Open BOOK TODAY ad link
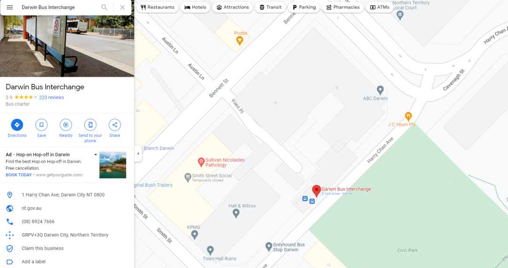The image size is (508, 268). coord(19,175)
